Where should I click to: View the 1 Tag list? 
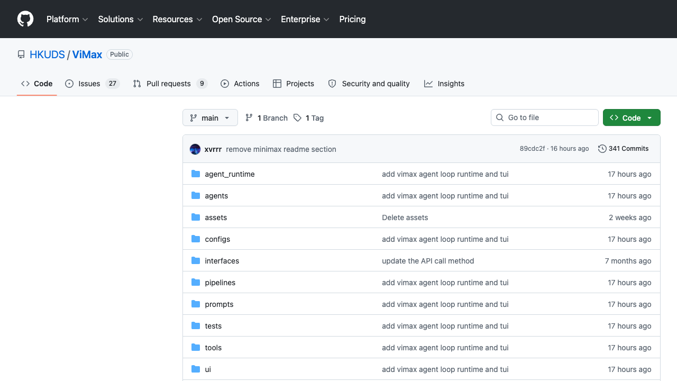pos(309,117)
